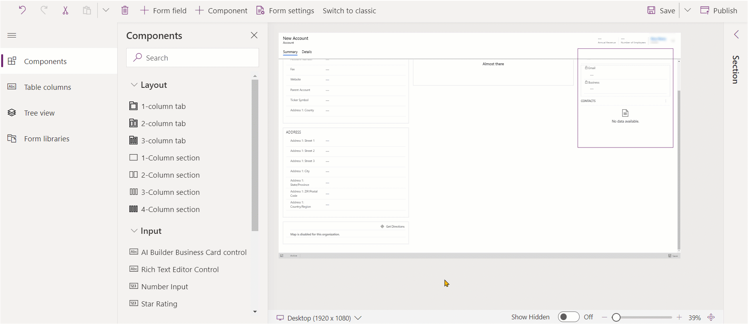Select the Website field in the form
Screen dimensions: 748x324
tap(345, 80)
